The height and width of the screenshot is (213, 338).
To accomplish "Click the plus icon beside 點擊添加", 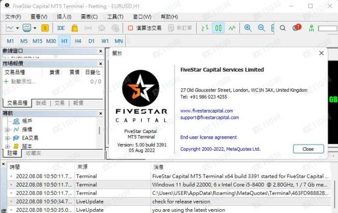I will tap(6, 82).
